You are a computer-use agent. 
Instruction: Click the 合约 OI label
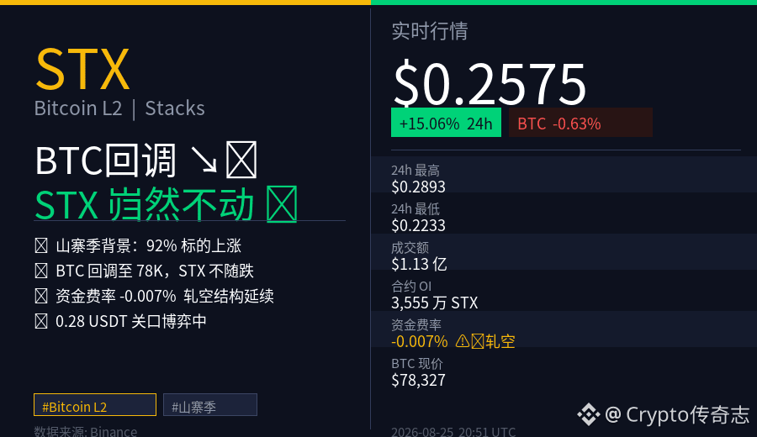click(x=411, y=286)
